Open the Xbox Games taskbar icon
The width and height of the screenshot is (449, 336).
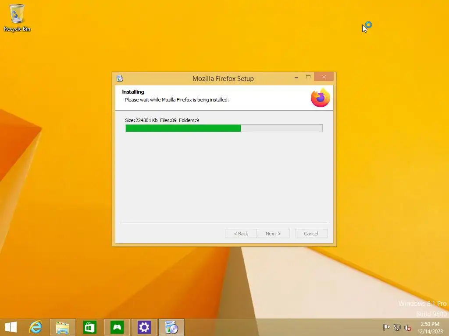[x=117, y=327]
